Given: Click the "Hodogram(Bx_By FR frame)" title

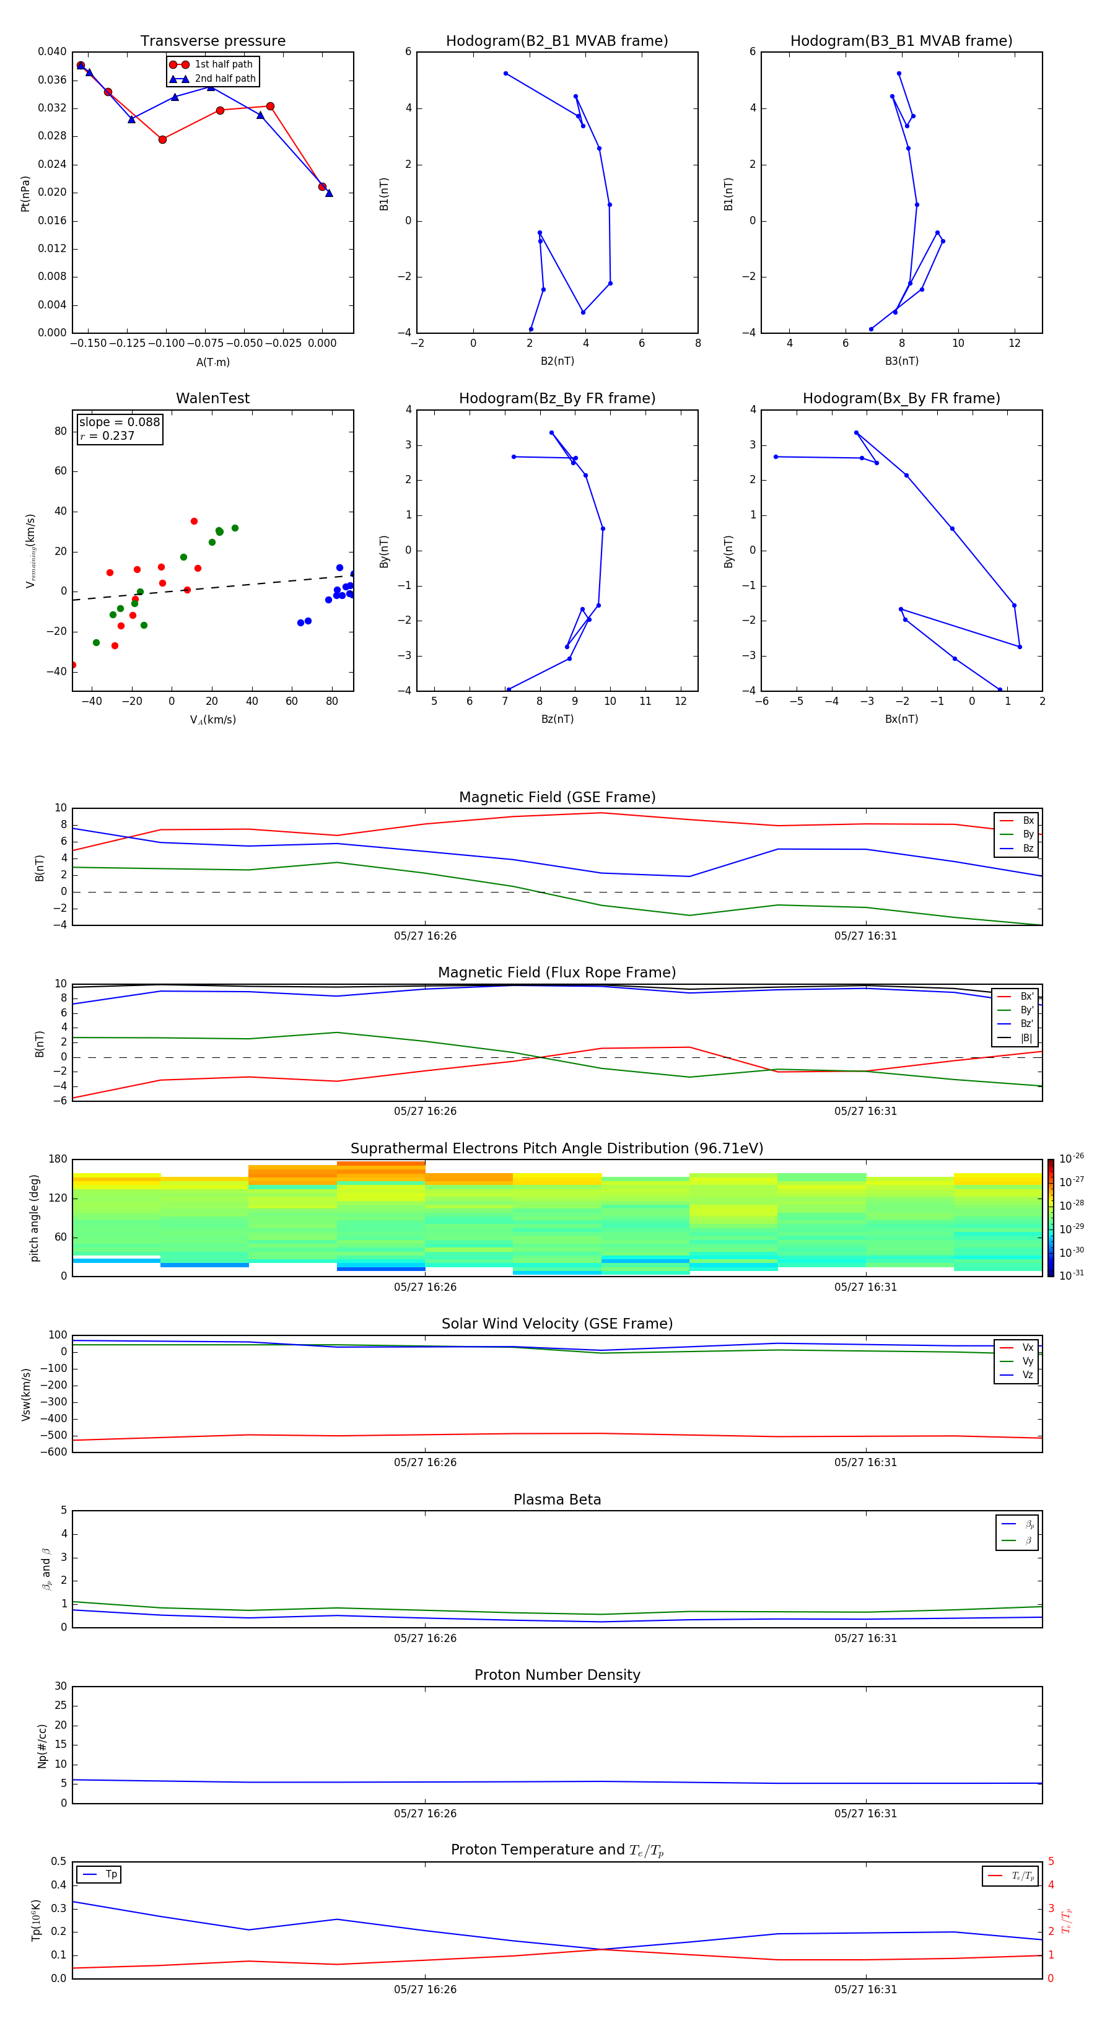Looking at the screenshot, I should (901, 398).
